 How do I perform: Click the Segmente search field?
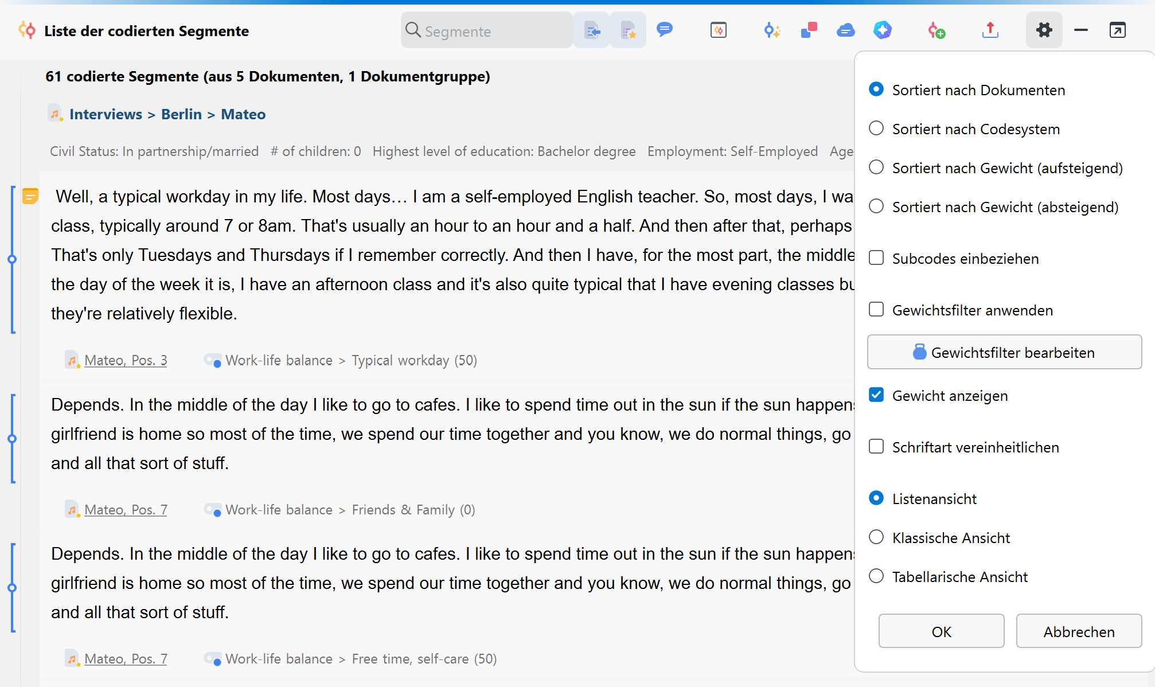point(486,30)
